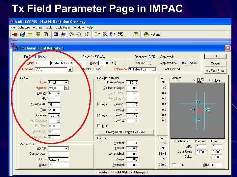Toggle the Asy checkbox for Jaw Y1

99,115
